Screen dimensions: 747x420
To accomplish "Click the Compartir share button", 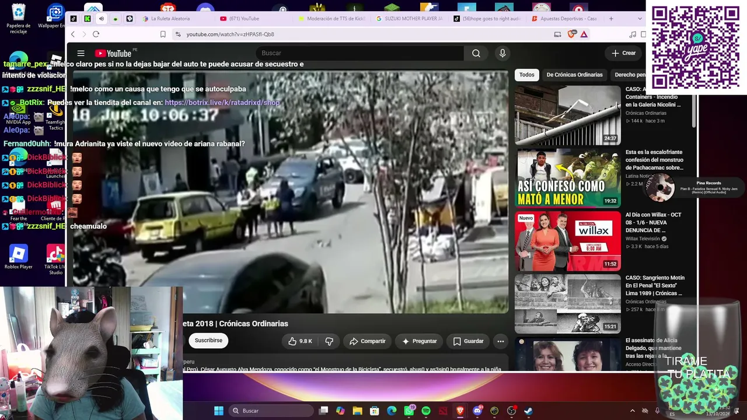I will point(367,341).
